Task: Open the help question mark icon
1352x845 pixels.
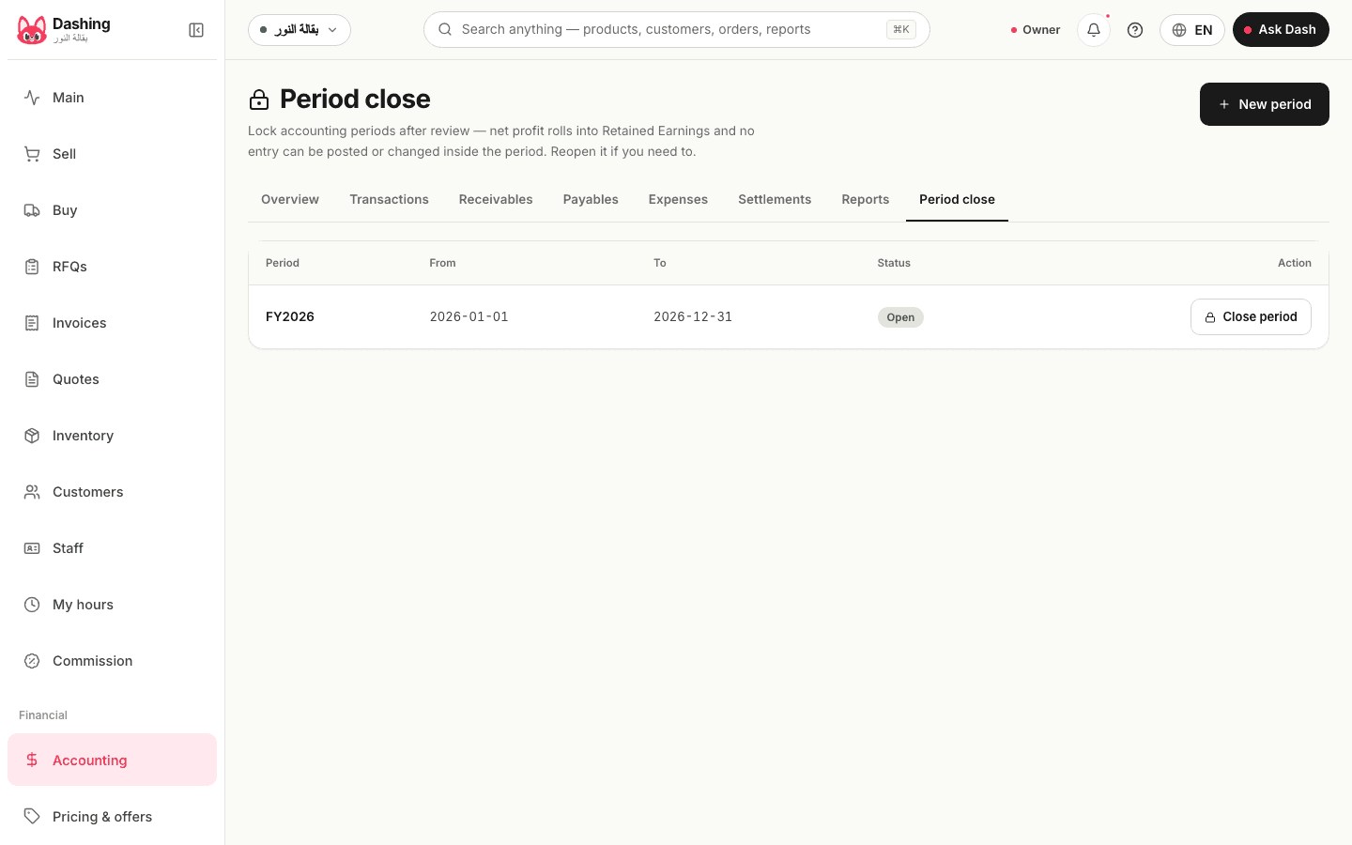Action: pos(1135,30)
